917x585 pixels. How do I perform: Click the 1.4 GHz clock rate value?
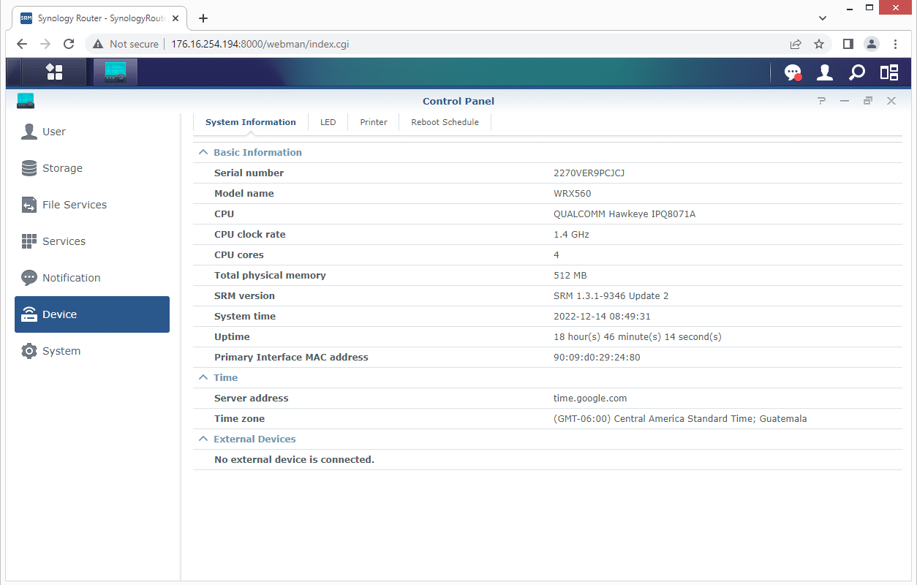coord(571,235)
